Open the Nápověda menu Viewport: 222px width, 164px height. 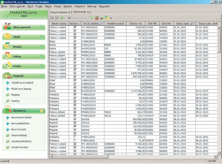104,6
